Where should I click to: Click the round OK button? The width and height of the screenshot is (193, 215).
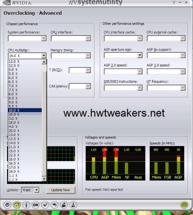(36, 205)
